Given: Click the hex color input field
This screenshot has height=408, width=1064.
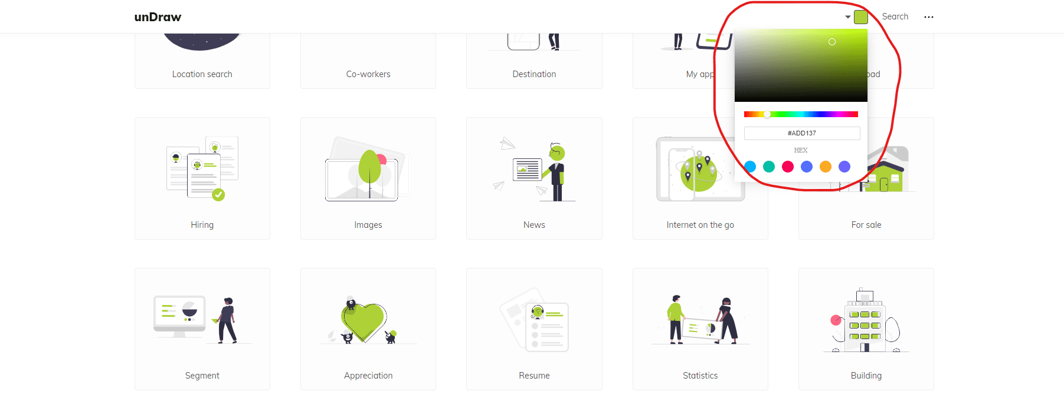Looking at the screenshot, I should point(802,133).
